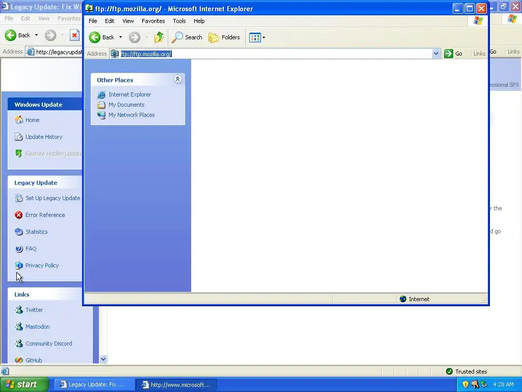Viewport: 522px width, 392px height.
Task: Open Statistics in the Legacy Update sidebar
Action: (36, 232)
